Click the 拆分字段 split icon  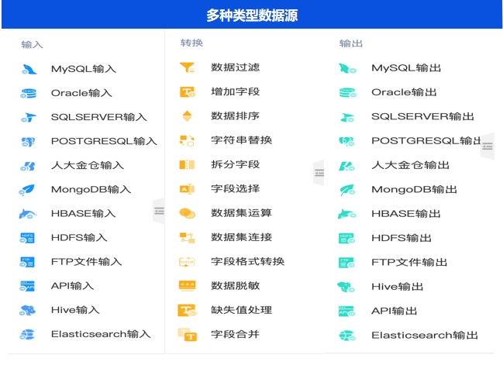(x=187, y=164)
